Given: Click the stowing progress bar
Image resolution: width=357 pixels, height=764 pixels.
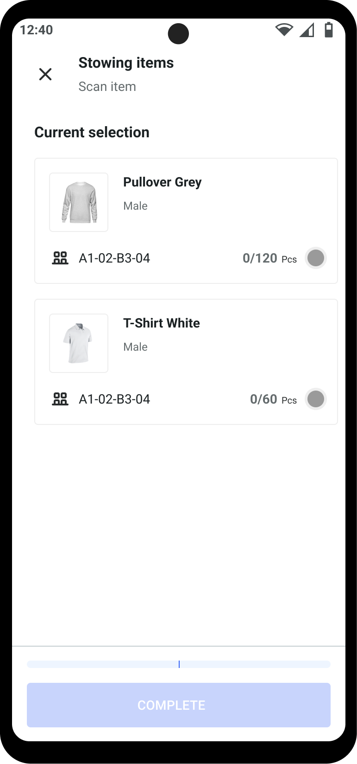Looking at the screenshot, I should click(x=178, y=664).
